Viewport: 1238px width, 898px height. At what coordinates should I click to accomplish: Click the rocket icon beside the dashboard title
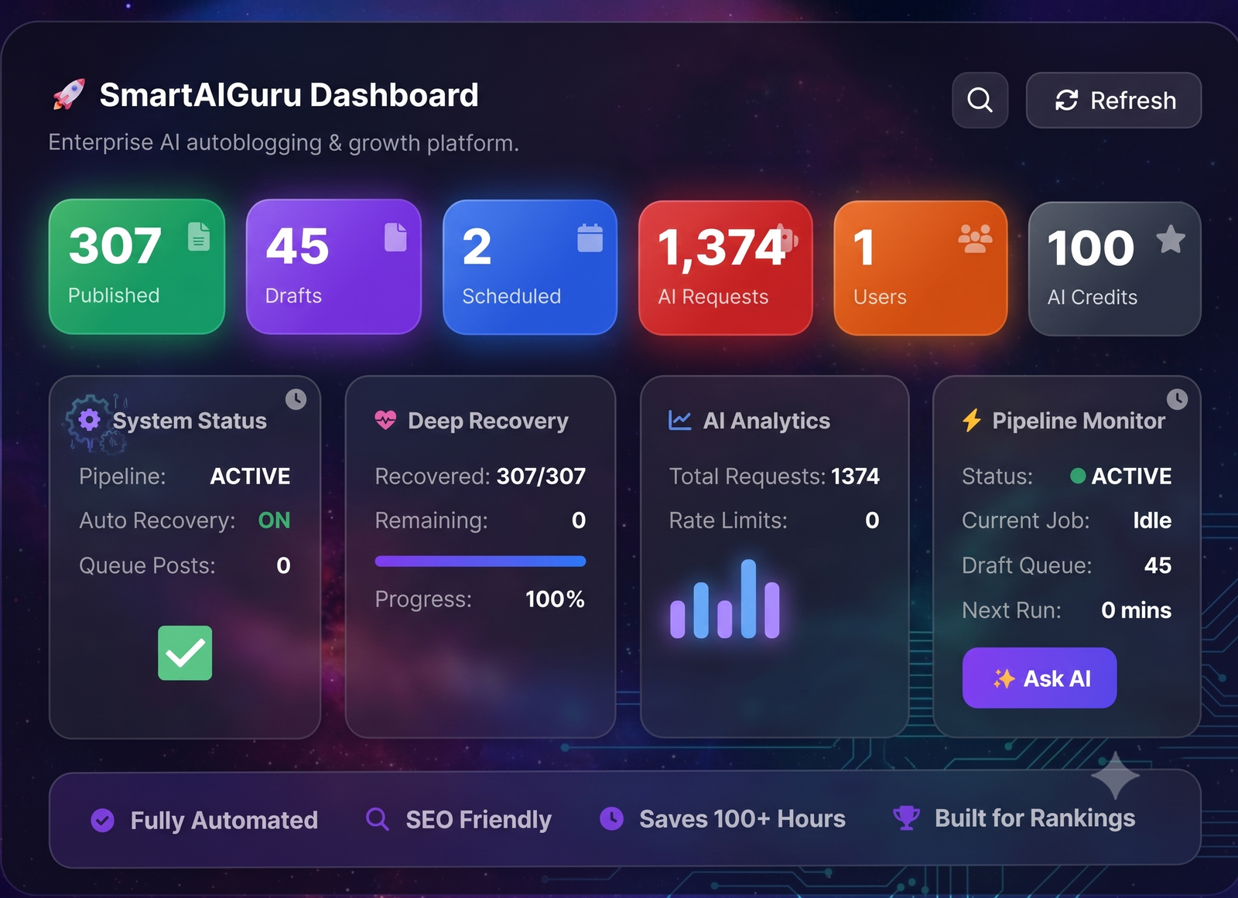pos(69,95)
